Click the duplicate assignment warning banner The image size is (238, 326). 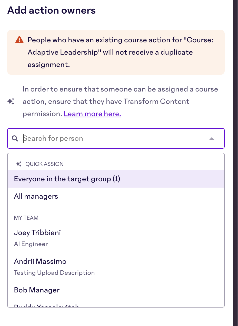click(116, 52)
